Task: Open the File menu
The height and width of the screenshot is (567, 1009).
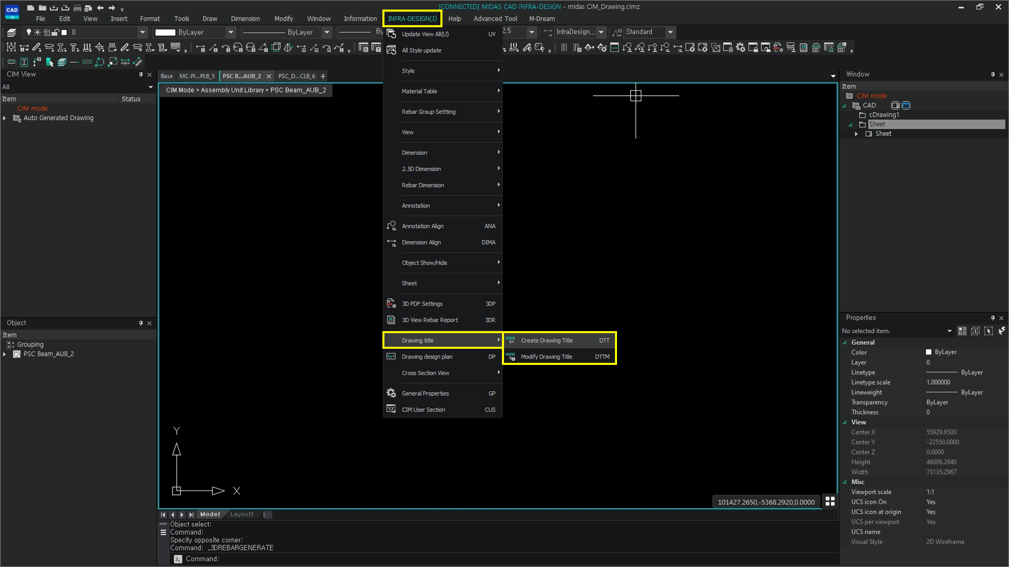Action: click(x=40, y=19)
